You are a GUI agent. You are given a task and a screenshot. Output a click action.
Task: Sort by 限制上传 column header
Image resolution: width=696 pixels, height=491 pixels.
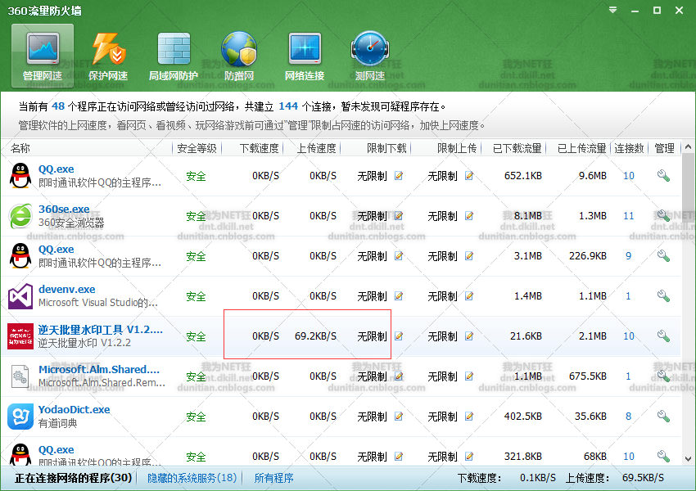(x=457, y=148)
